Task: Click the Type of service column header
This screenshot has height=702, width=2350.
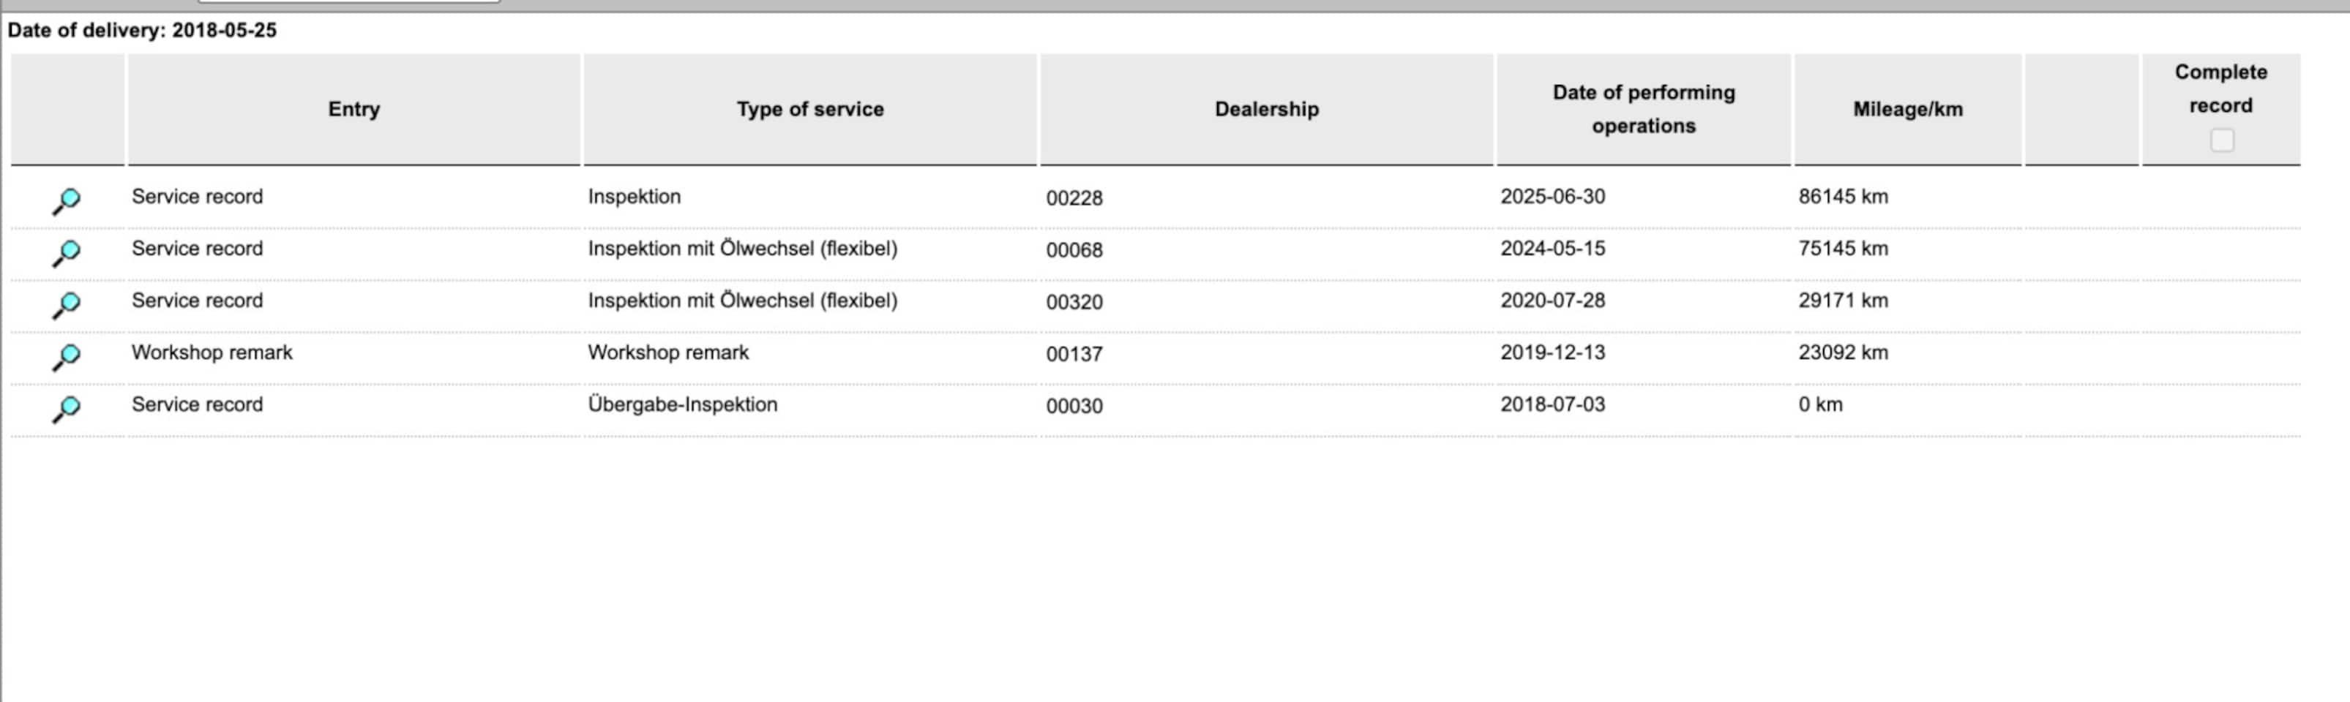Action: tap(810, 110)
